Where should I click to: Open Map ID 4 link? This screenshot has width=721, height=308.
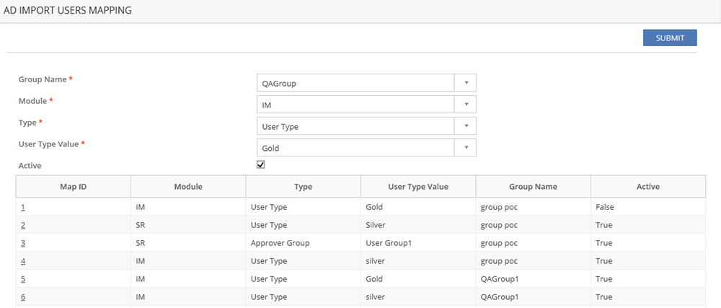click(23, 261)
